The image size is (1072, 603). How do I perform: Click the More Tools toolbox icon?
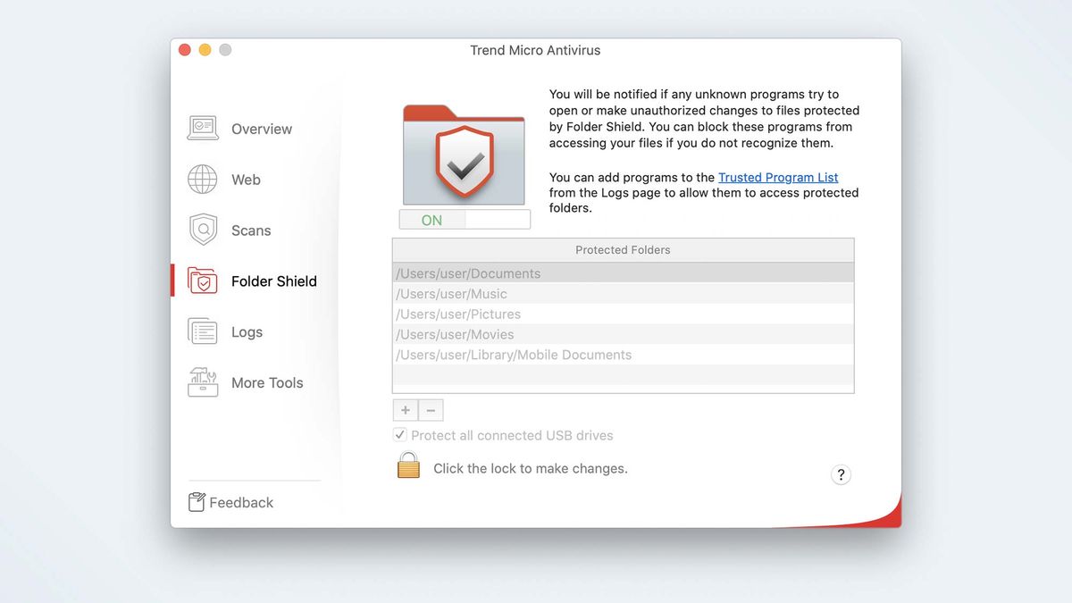[x=202, y=382]
